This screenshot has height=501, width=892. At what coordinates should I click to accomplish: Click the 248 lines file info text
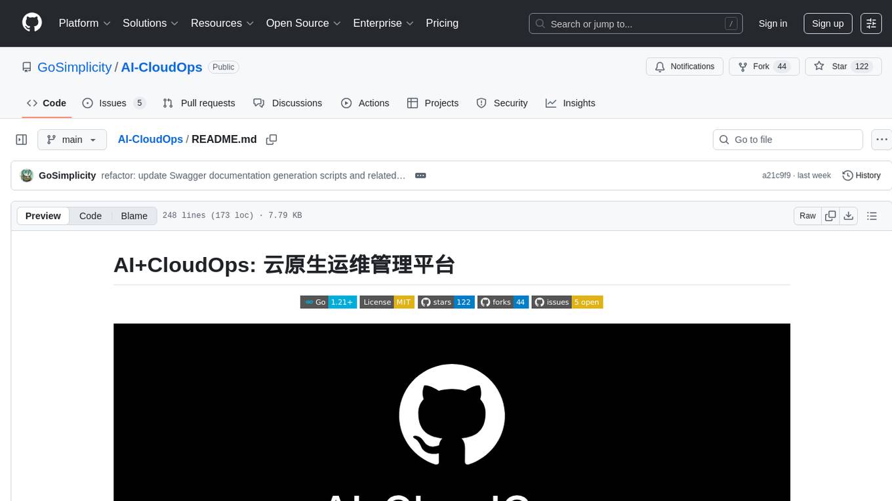(232, 216)
